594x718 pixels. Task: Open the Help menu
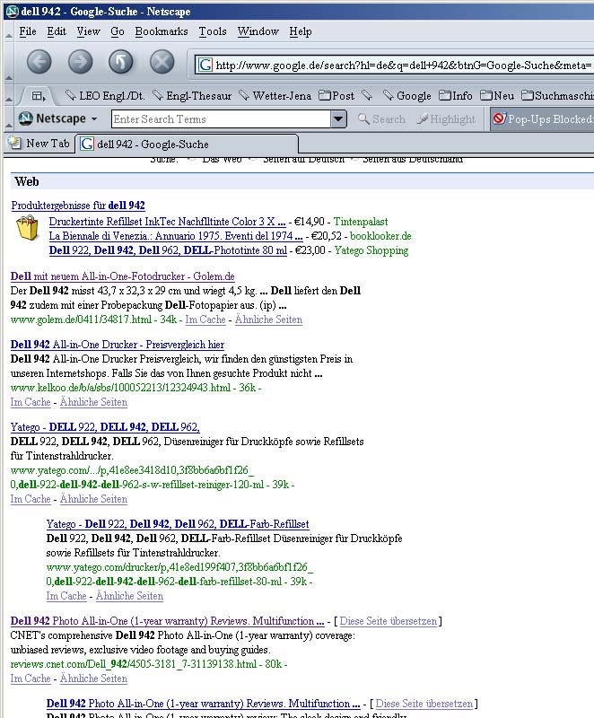[x=301, y=31]
